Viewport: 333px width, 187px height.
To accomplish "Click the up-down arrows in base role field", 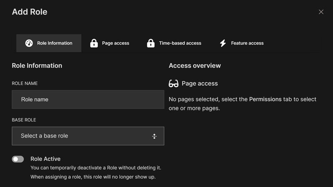I will point(154,136).
